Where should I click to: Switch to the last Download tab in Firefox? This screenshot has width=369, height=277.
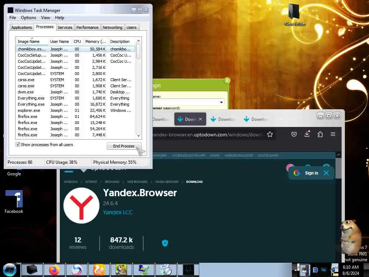coord(256,119)
